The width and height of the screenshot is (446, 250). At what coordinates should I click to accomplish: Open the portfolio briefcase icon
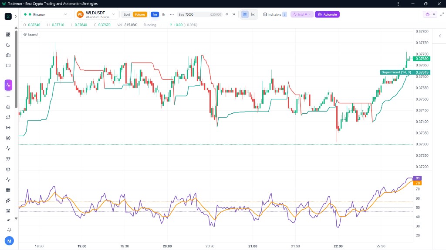8,55
